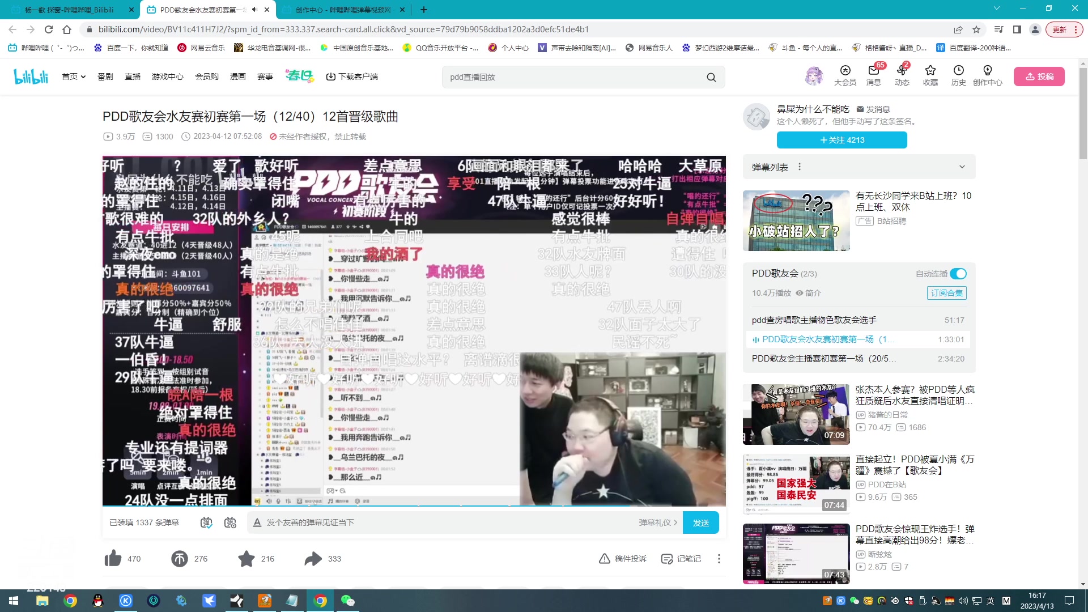Open 游戏中心 navigation item
This screenshot has height=612, width=1088.
[168, 76]
